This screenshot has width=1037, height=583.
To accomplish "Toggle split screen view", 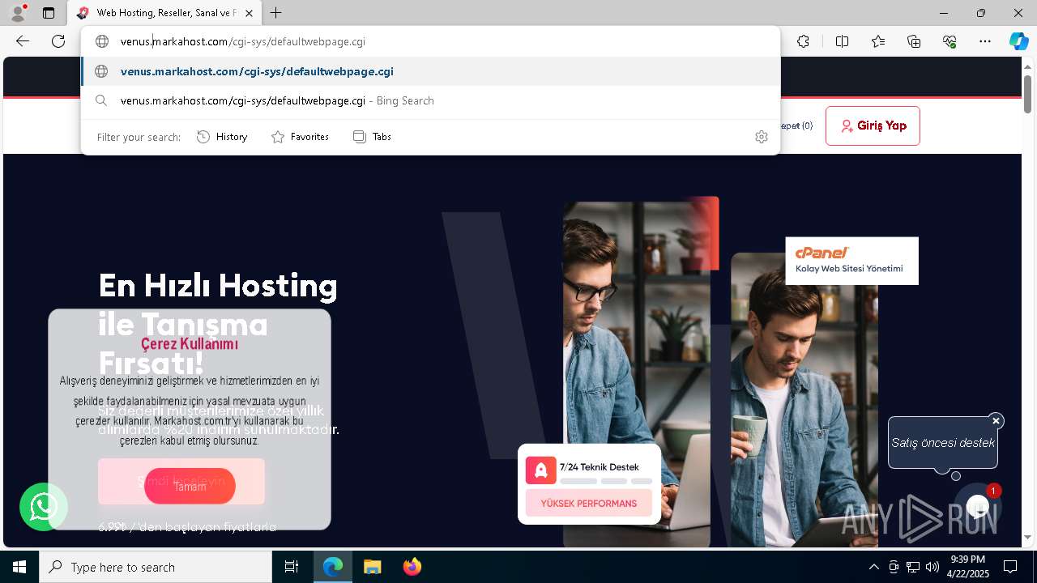I will tap(842, 41).
